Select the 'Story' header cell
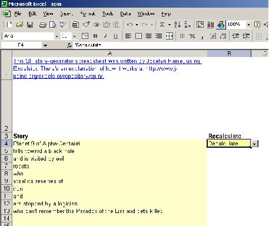The image size is (269, 226). point(109,136)
